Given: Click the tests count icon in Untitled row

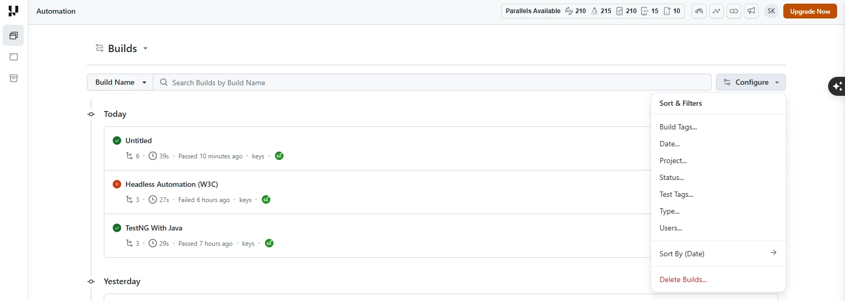Looking at the screenshot, I should click(x=130, y=156).
